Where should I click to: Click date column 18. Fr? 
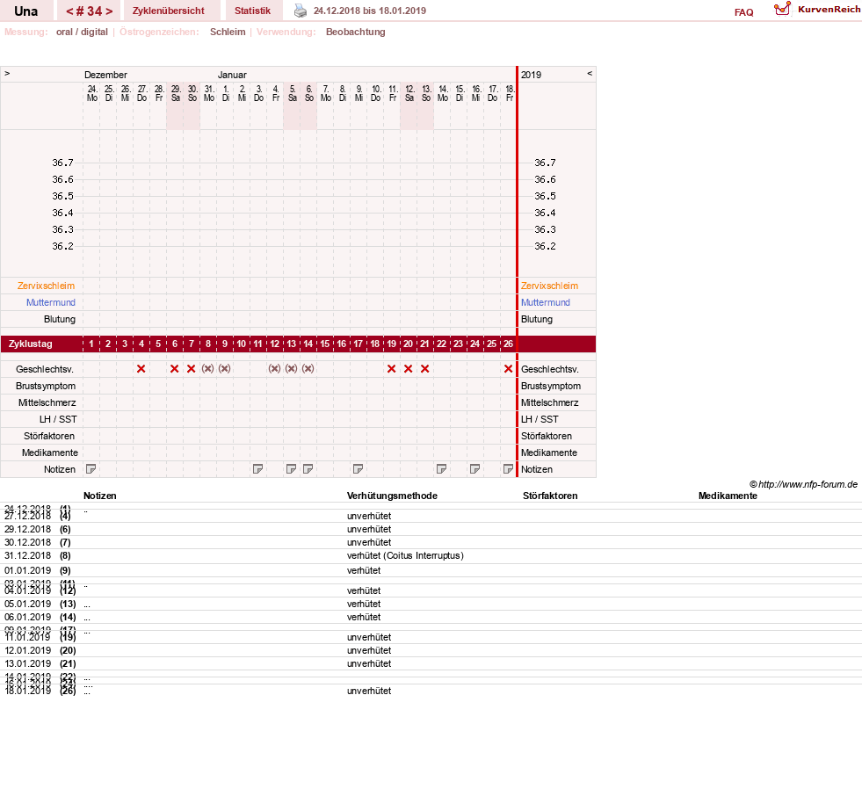(x=510, y=93)
